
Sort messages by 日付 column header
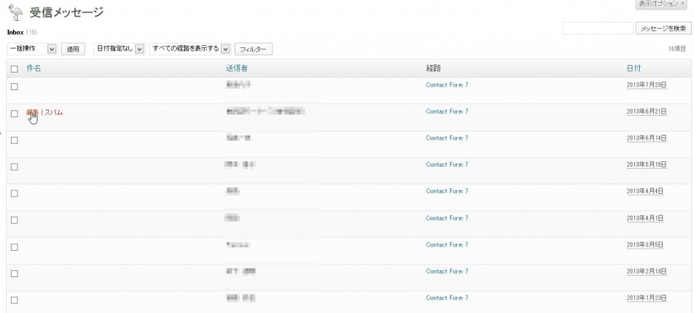pyautogui.click(x=634, y=68)
